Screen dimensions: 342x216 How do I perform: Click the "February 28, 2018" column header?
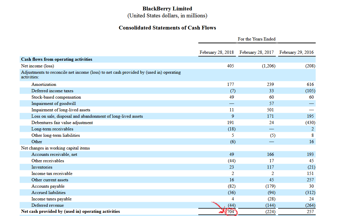(217, 52)
